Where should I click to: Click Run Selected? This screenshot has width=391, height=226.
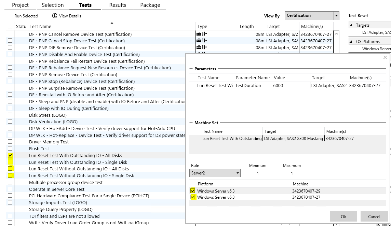click(26, 16)
